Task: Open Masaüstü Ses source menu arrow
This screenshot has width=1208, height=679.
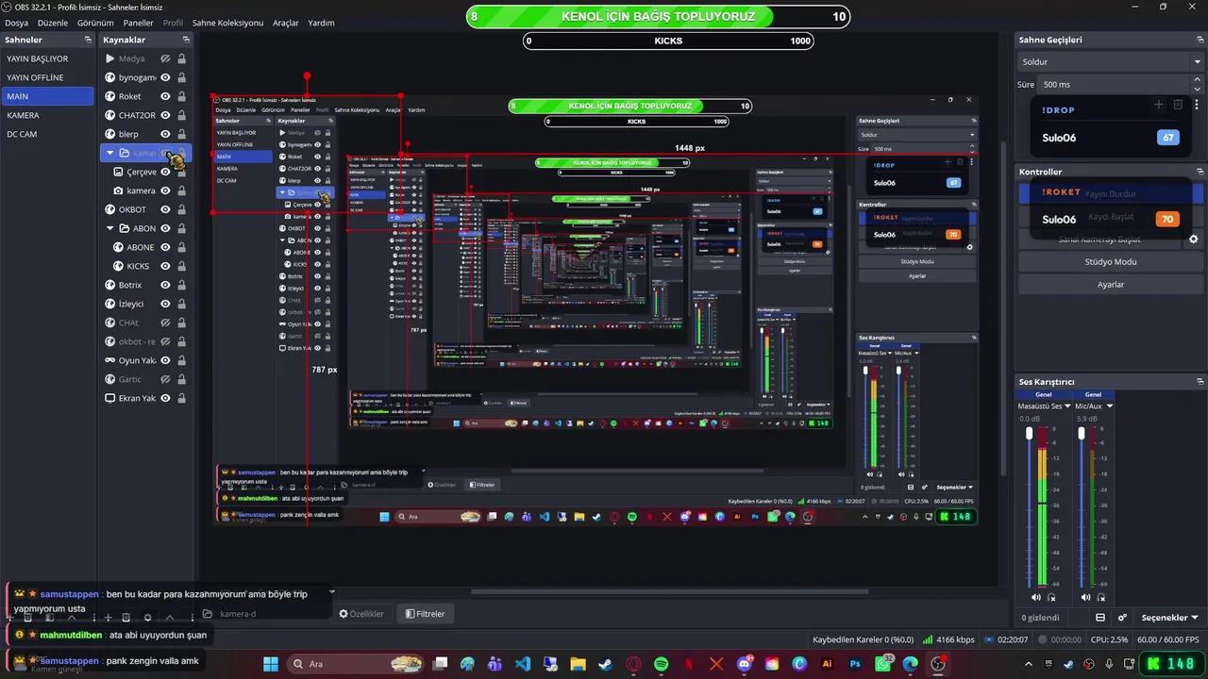Action: [1069, 406]
